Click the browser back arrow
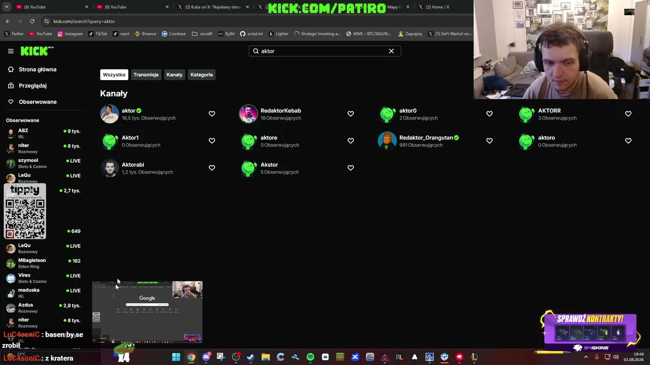Screen dimensions: 650x365 click(8, 21)
